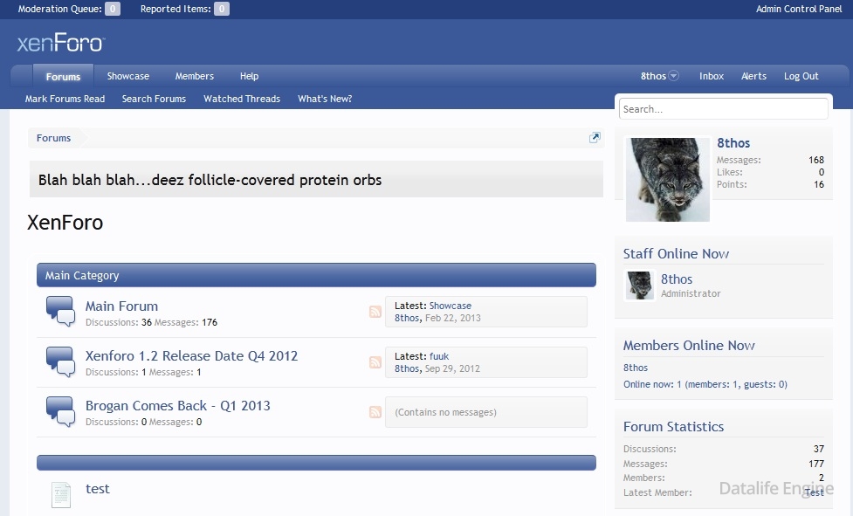Open 8thos username in visitor panel
Viewport: 853px width, 516px height.
pyautogui.click(x=733, y=143)
